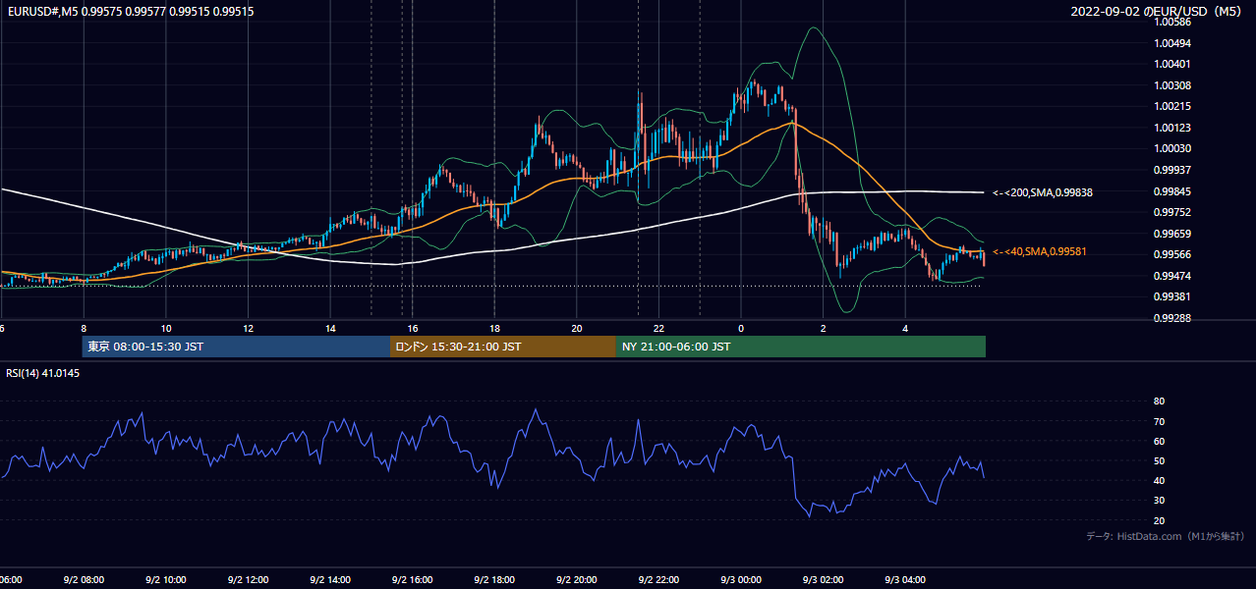Click price axis value 0.99566
The width and height of the screenshot is (1256, 589).
1172,254
